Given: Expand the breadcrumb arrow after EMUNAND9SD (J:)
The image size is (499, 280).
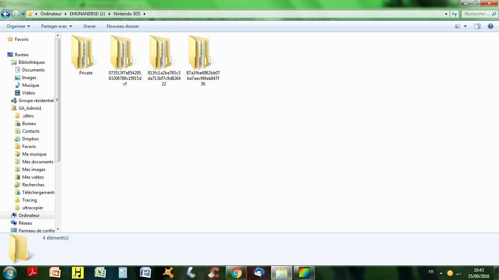Looking at the screenshot, I should pyautogui.click(x=109, y=14).
